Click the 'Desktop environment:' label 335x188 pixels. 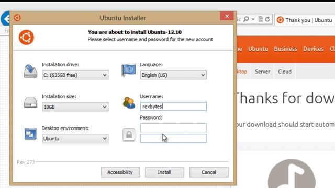(x=65, y=128)
